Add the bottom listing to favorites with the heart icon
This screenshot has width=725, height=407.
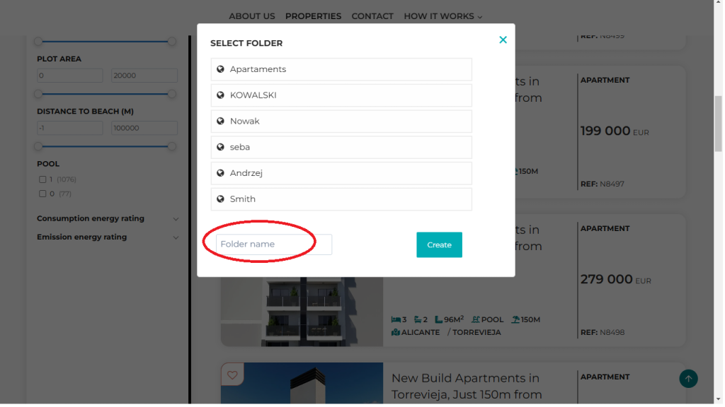[x=232, y=374]
